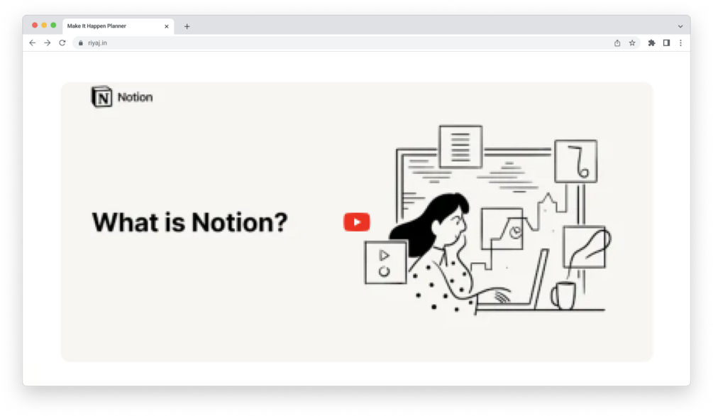
Task: Click the padlock site info icon
Action: pyautogui.click(x=80, y=43)
